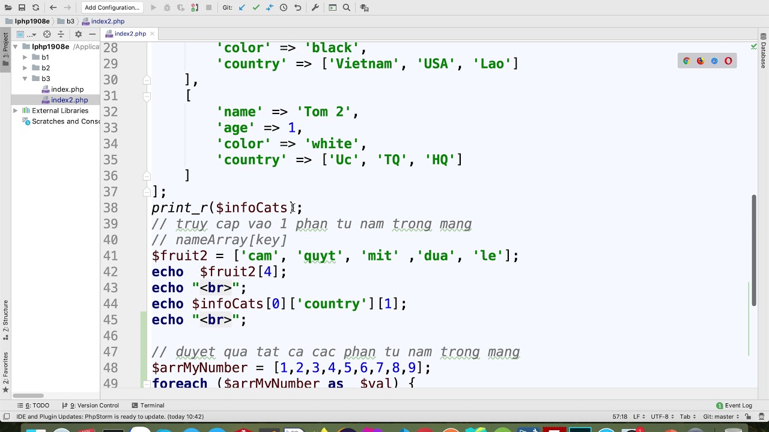The width and height of the screenshot is (769, 432).
Task: Click Collapse All icon in Project panel
Action: 61,34
